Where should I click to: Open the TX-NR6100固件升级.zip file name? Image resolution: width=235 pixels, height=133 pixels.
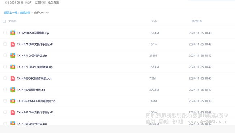pos(32,124)
